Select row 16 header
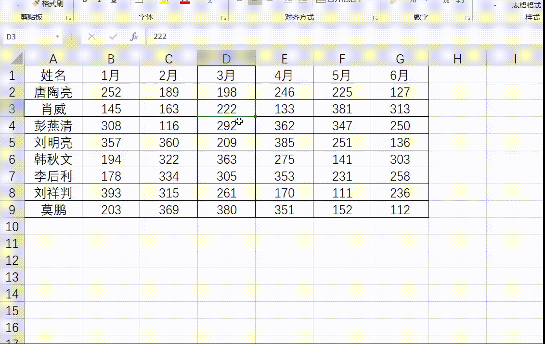Viewport: 545px width, 344px height. [12, 327]
